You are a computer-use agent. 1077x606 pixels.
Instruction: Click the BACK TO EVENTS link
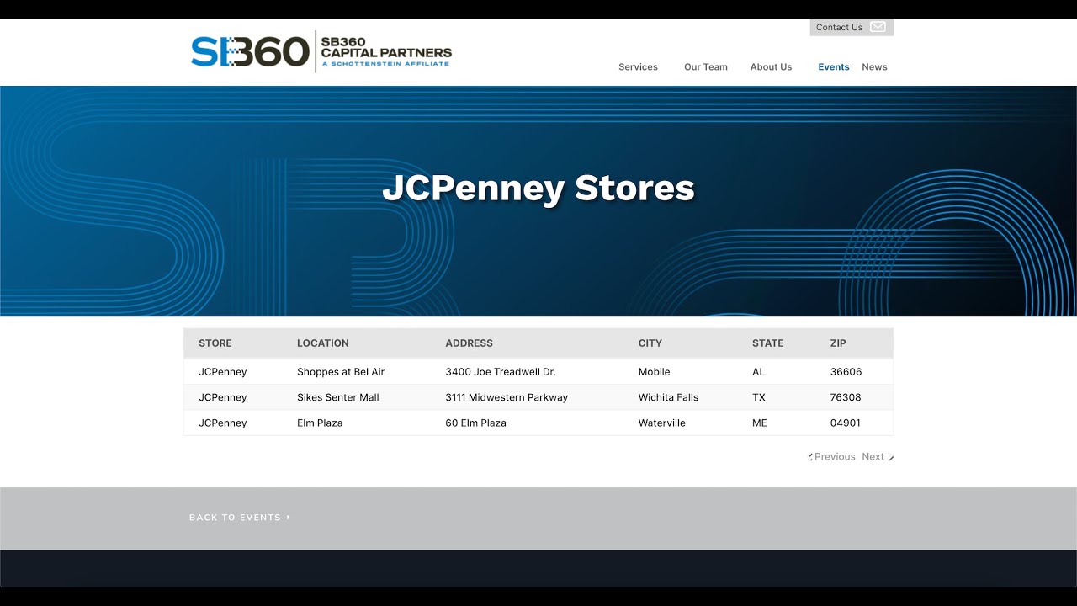235,517
